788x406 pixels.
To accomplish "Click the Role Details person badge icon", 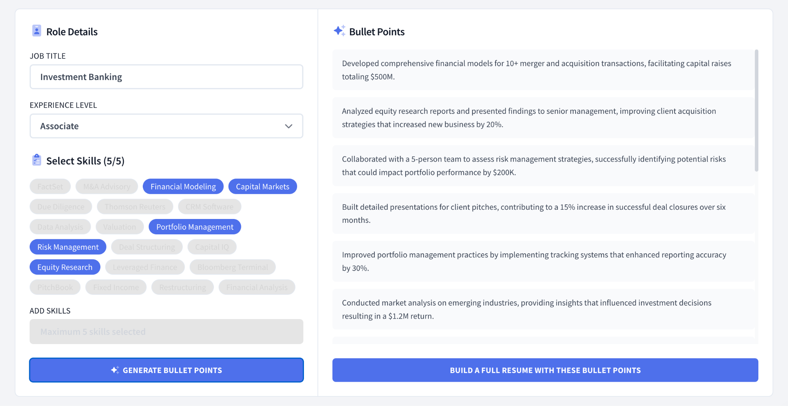I will 37,31.
